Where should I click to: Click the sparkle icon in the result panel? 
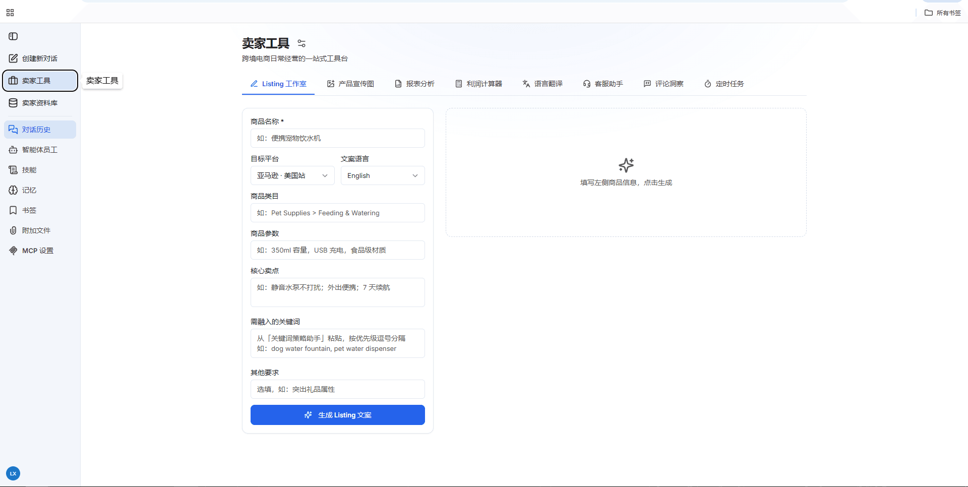pyautogui.click(x=626, y=165)
